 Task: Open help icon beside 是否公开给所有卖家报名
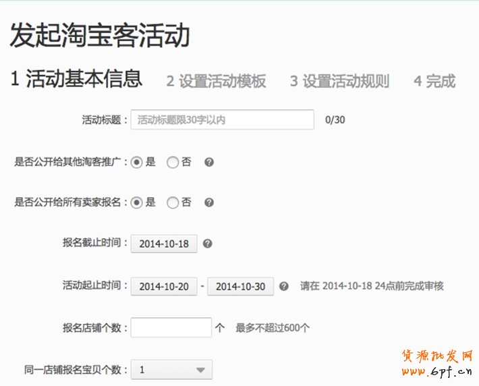pyautogui.click(x=209, y=202)
